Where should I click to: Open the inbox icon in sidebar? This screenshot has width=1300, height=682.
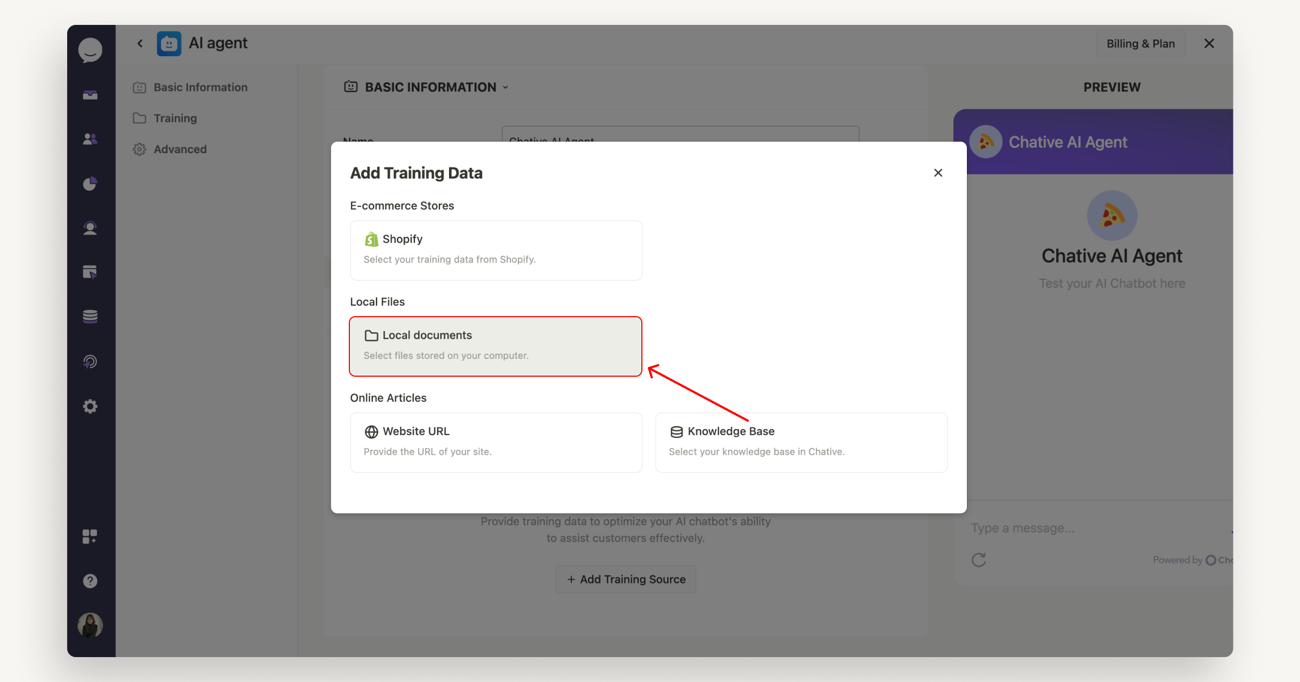90,95
